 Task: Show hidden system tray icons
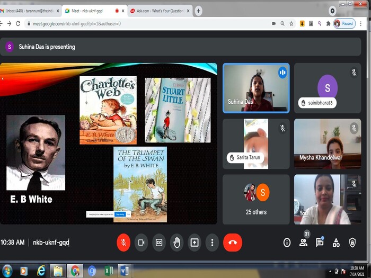point(330,271)
